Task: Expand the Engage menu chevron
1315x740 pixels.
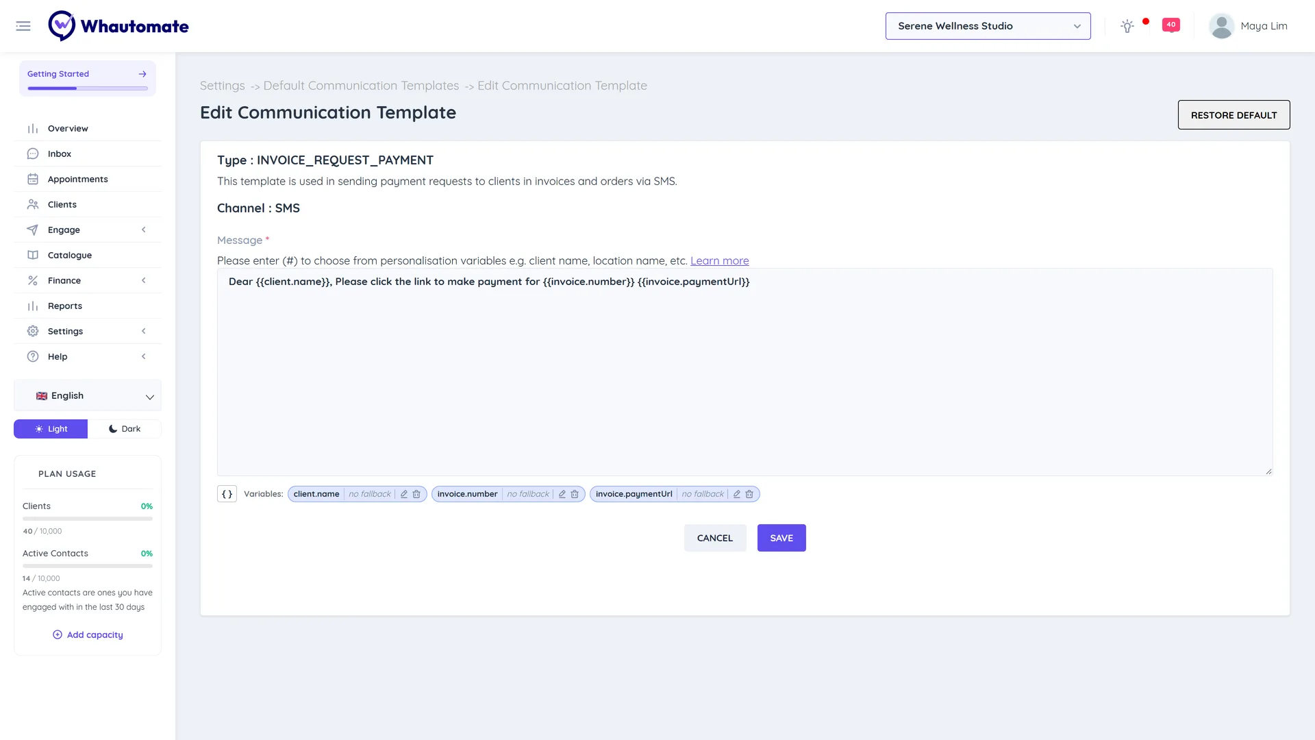Action: pos(144,230)
